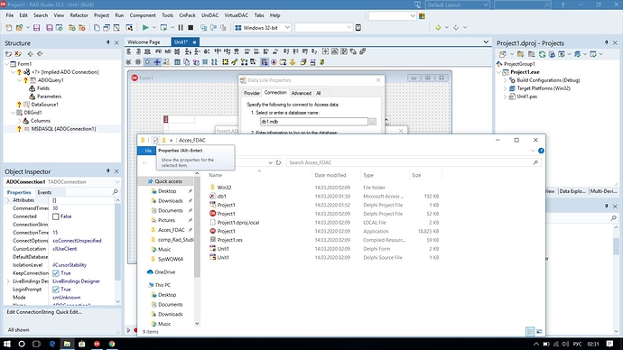Click the green Run button in toolbar
Viewport: 623px width, 350px height.
click(145, 28)
